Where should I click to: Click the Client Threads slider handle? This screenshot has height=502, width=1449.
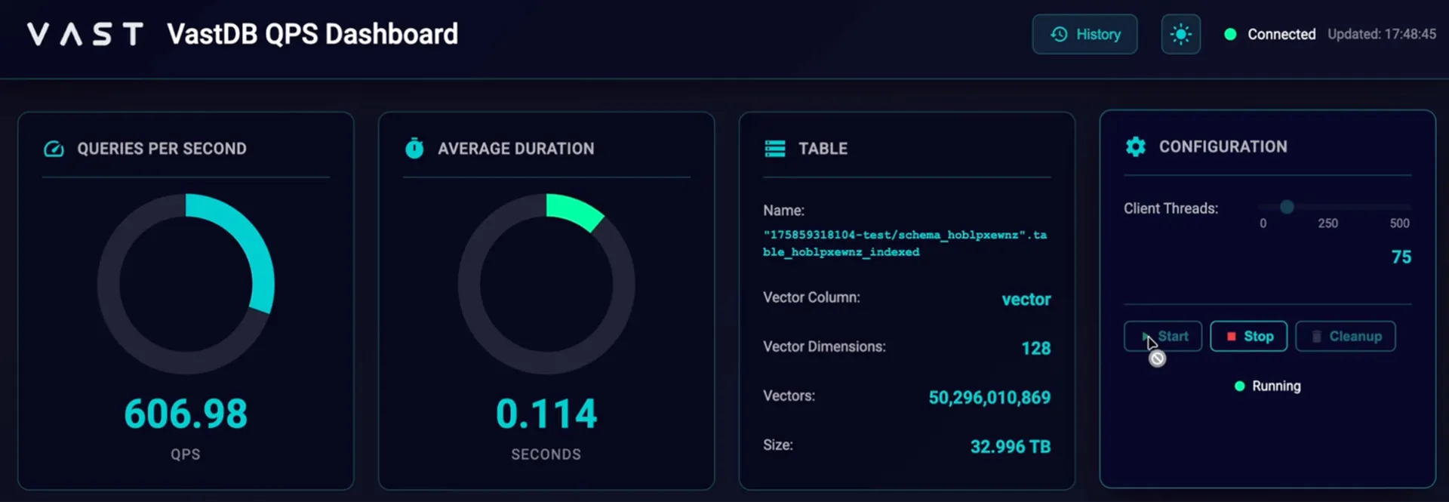[1287, 206]
